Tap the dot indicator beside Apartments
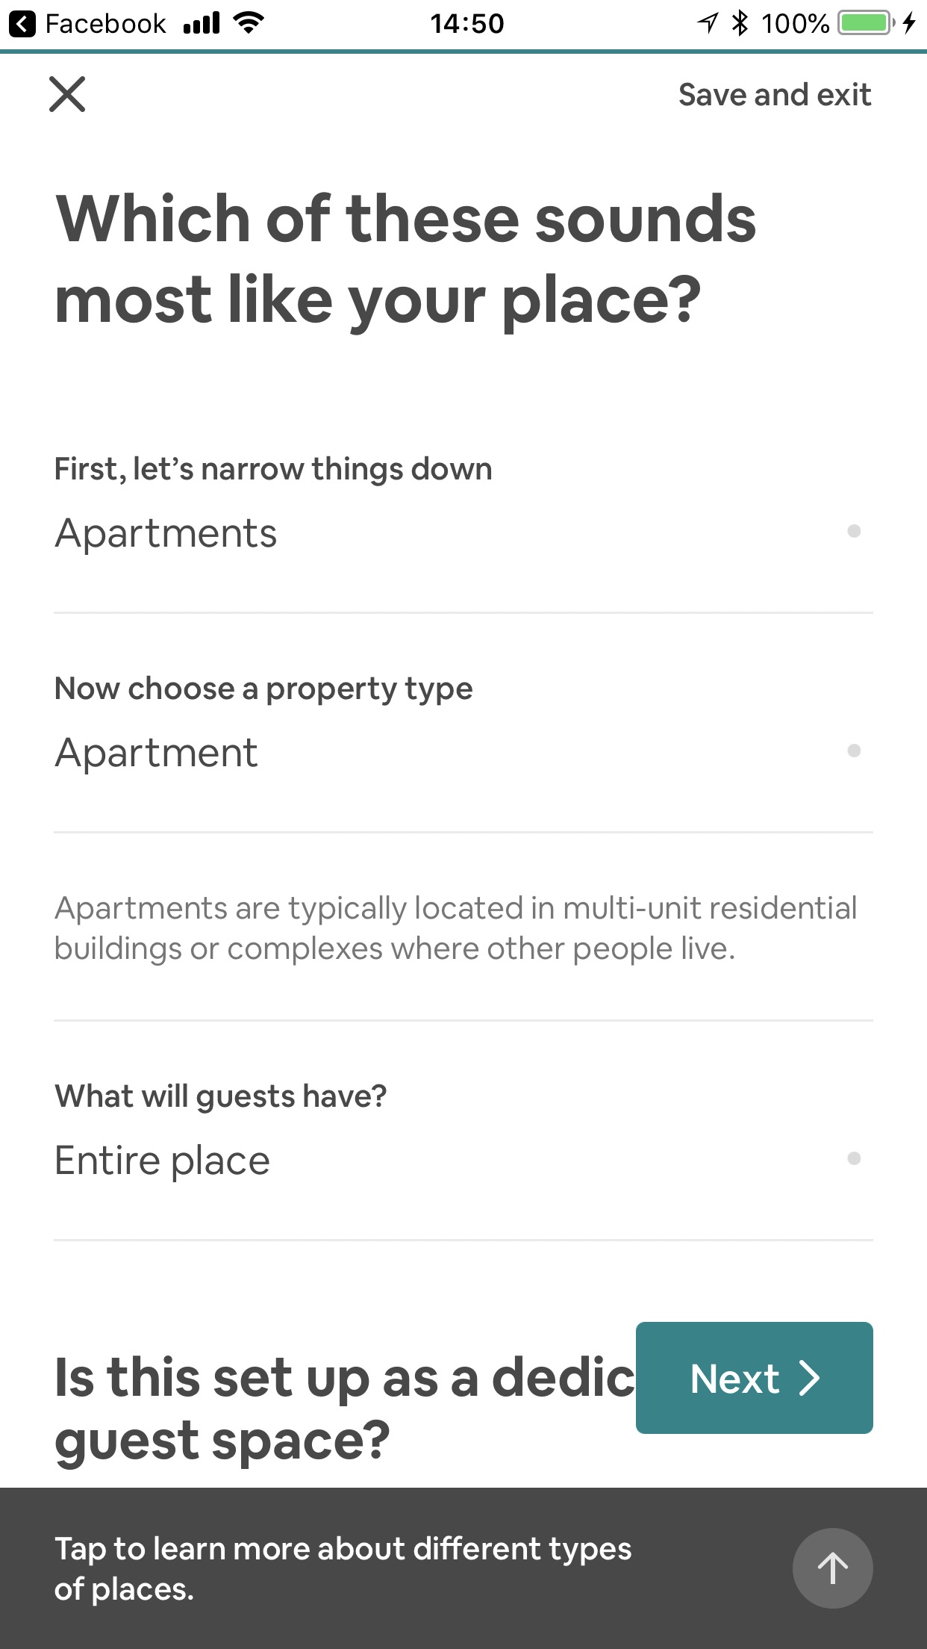 click(x=854, y=532)
